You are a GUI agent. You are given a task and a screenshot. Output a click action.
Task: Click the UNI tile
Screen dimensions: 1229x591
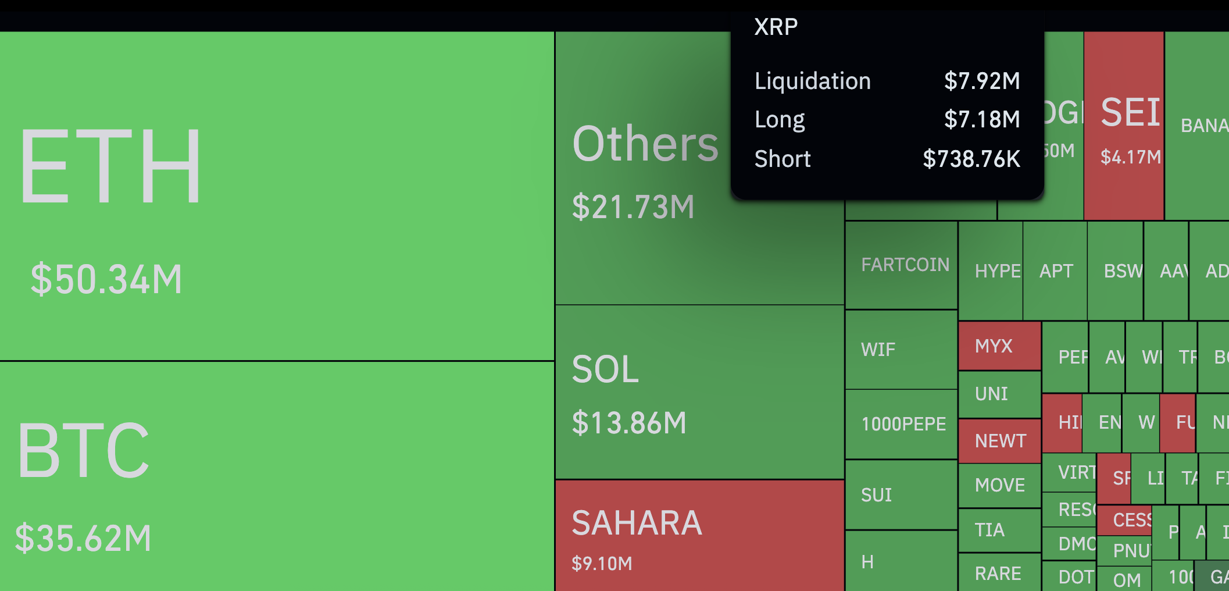(x=999, y=394)
